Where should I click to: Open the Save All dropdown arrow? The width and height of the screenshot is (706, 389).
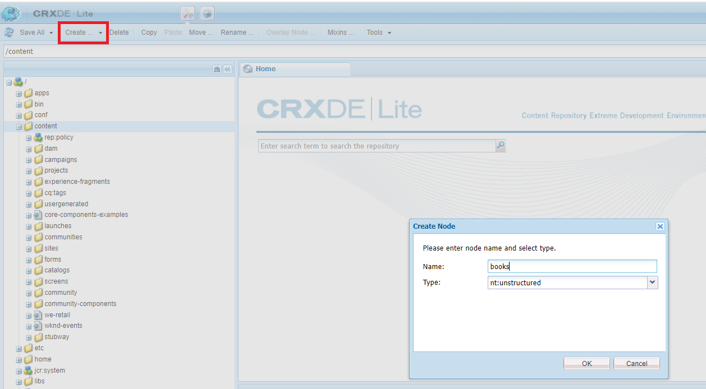[51, 33]
